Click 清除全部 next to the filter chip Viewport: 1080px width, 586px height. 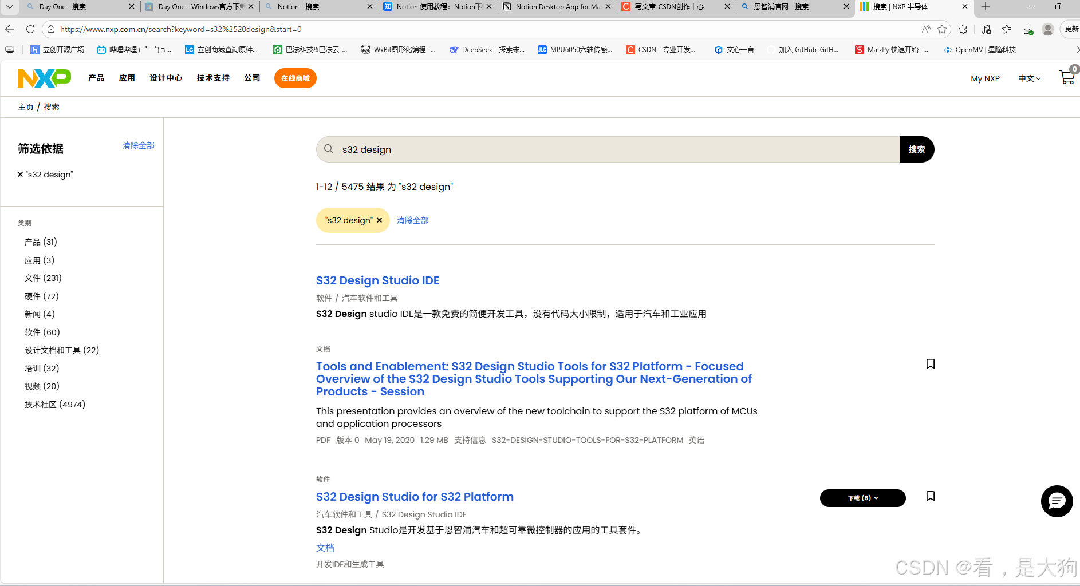pyautogui.click(x=412, y=220)
